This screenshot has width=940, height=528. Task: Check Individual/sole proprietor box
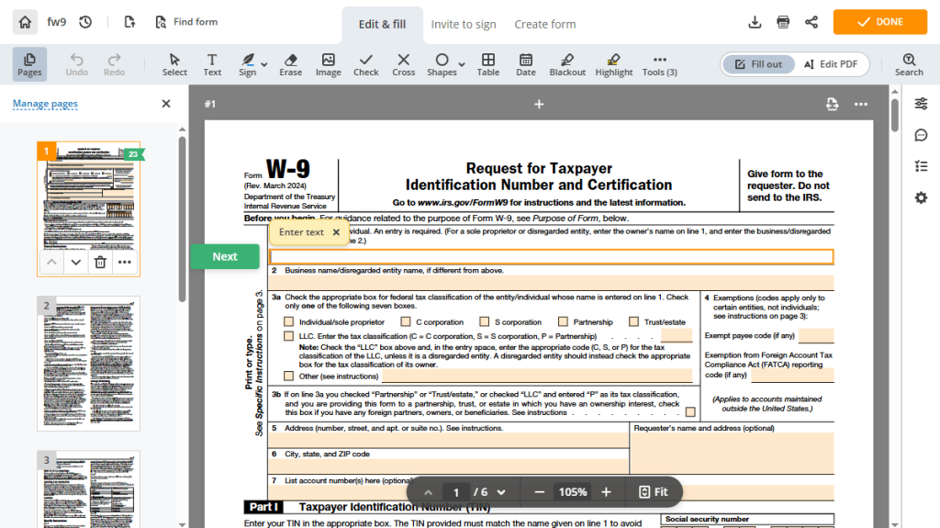pyautogui.click(x=289, y=321)
